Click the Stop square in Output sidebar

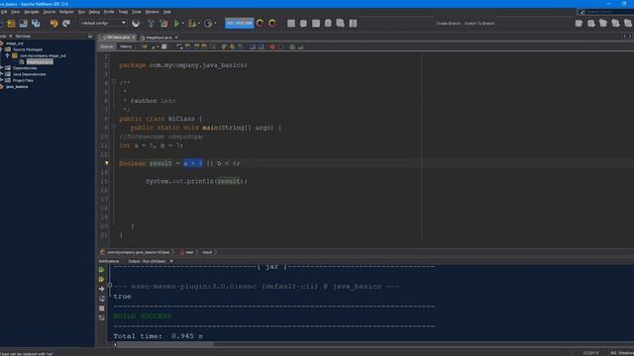[x=101, y=309]
